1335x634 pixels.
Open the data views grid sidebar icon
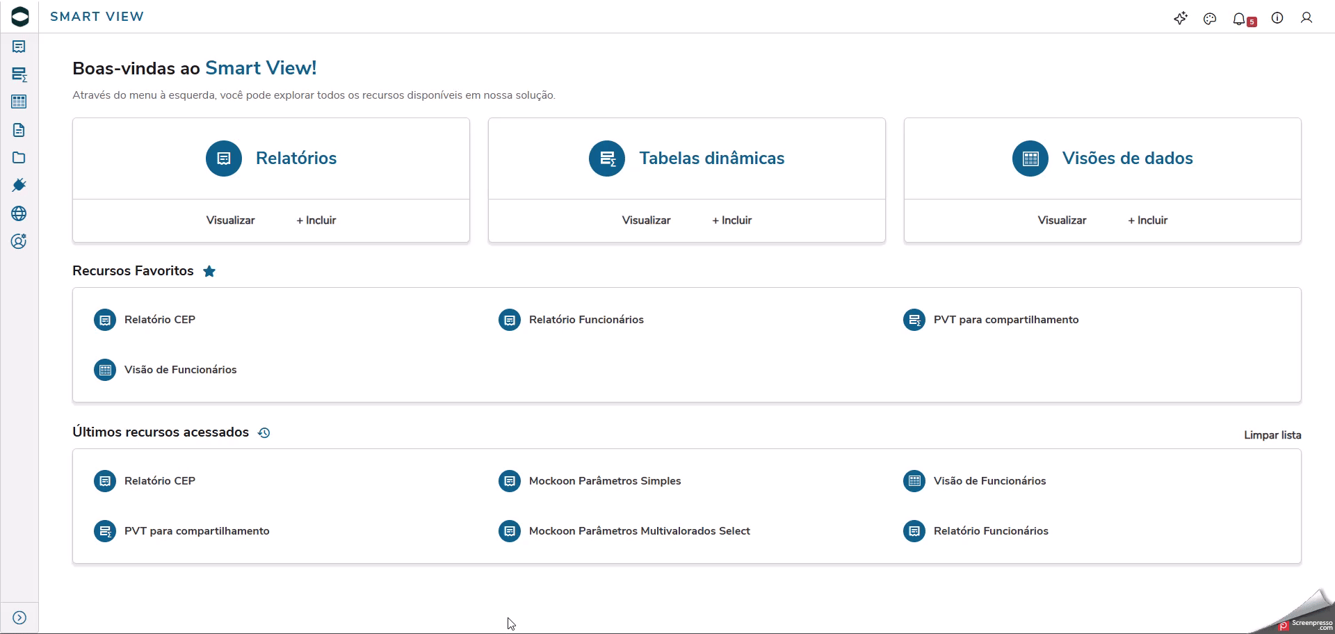[19, 102]
